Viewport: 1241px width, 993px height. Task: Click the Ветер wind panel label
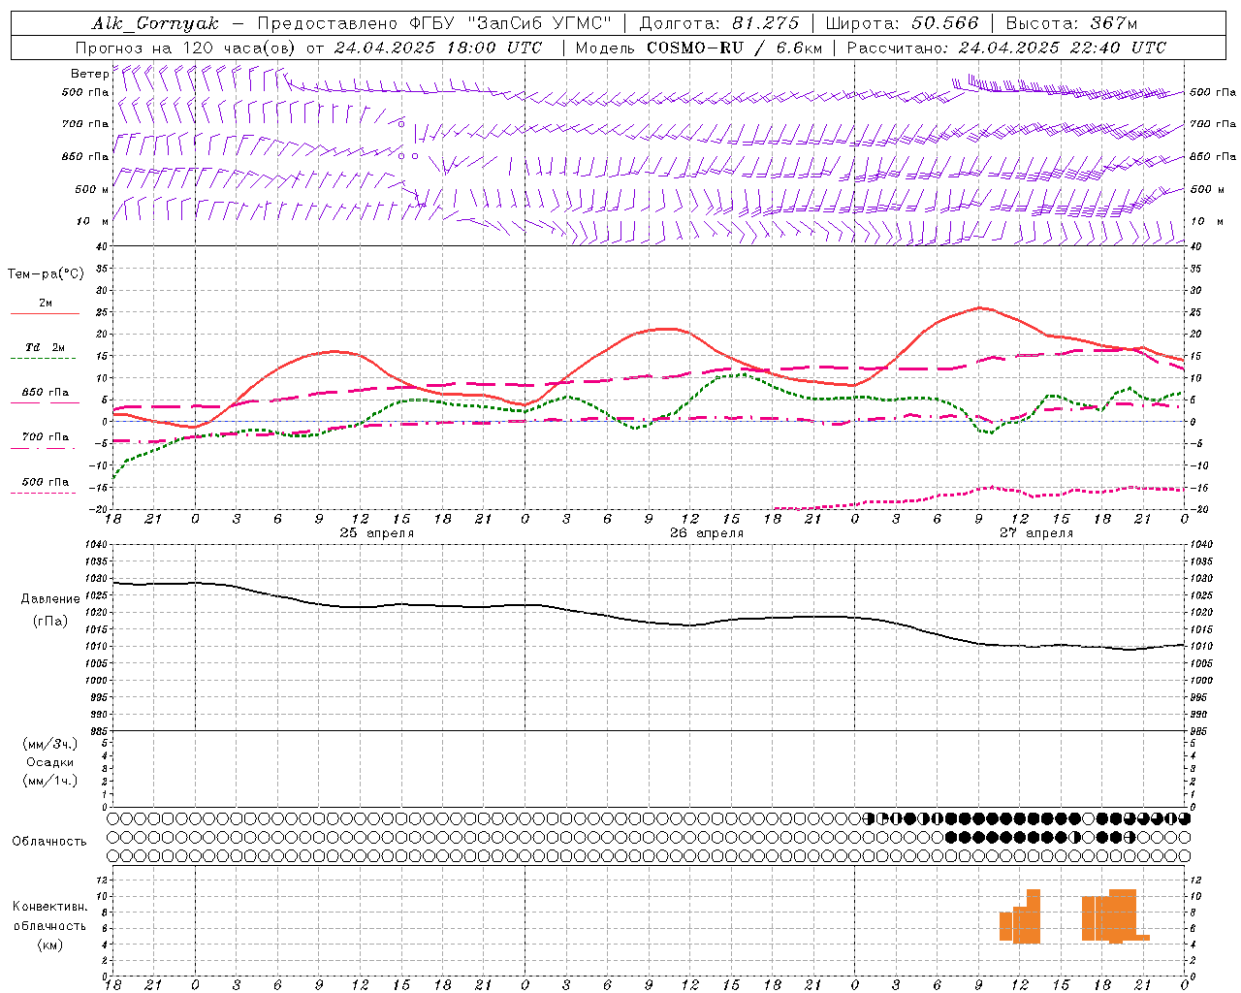pyautogui.click(x=89, y=74)
